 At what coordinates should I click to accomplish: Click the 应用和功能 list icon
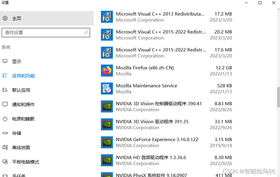click(x=5, y=76)
